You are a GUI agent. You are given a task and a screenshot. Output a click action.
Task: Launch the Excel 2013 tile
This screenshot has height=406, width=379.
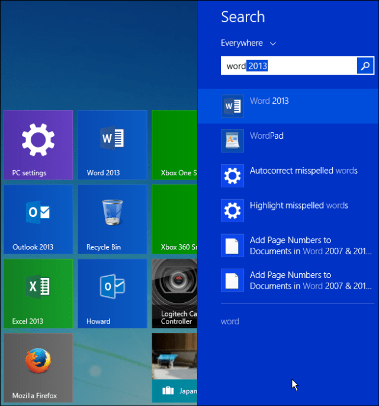click(x=38, y=293)
